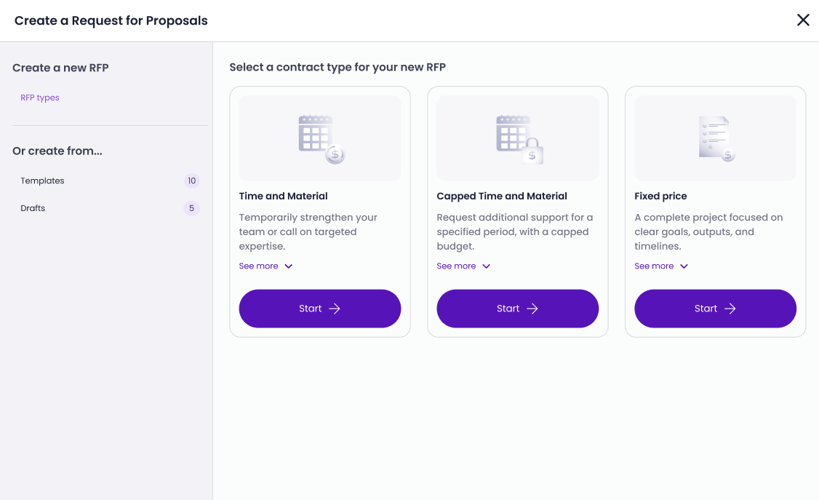Expand See more under Capped Time and Material
The height and width of the screenshot is (500, 819).
pyautogui.click(x=464, y=266)
